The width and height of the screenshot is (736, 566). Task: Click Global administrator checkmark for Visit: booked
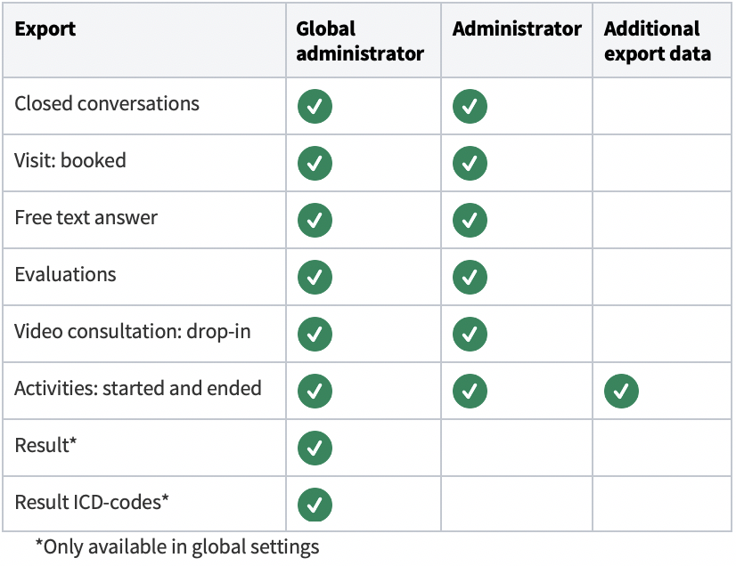tap(315, 163)
